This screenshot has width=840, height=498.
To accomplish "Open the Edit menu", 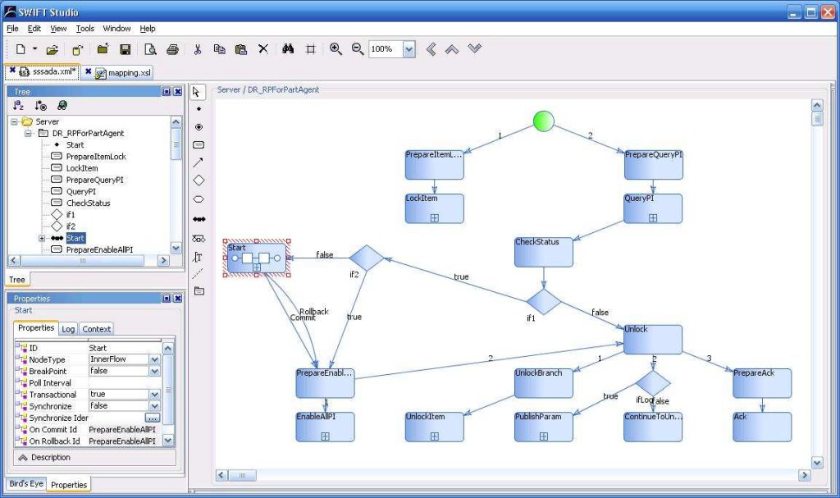I will point(34,29).
